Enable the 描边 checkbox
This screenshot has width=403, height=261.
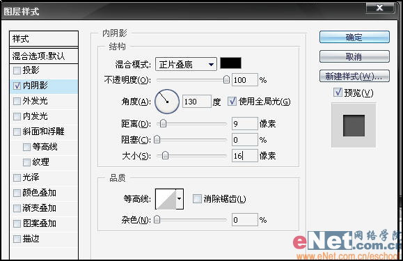coord(17,239)
